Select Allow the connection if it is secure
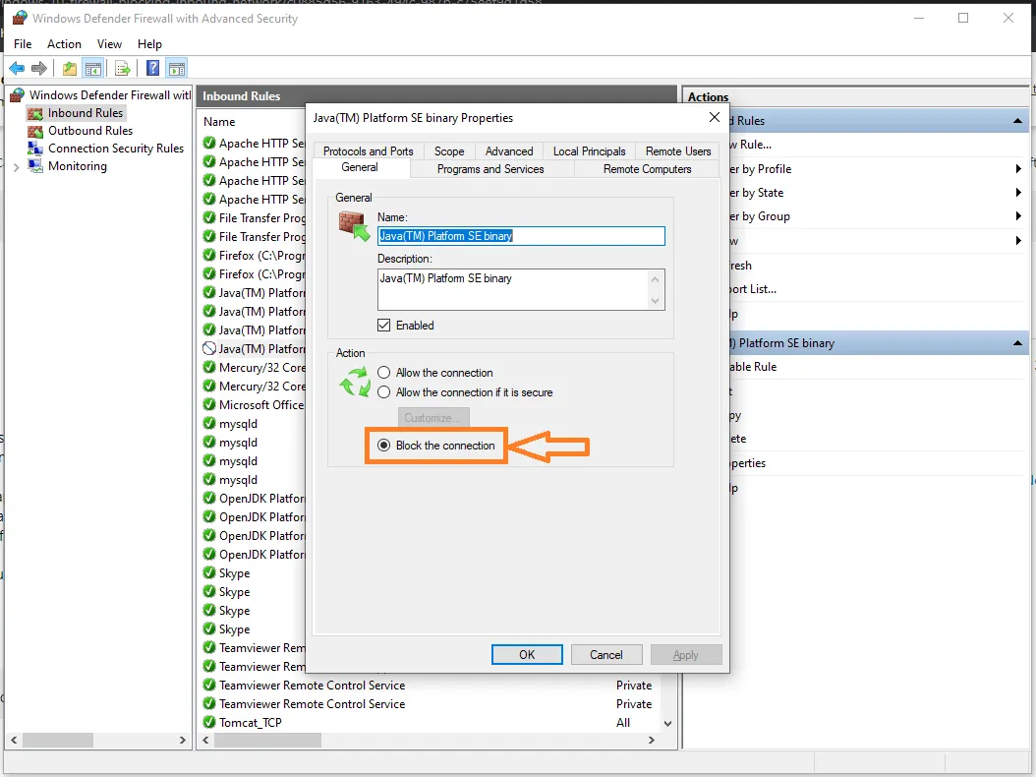1036x777 pixels. [x=384, y=392]
